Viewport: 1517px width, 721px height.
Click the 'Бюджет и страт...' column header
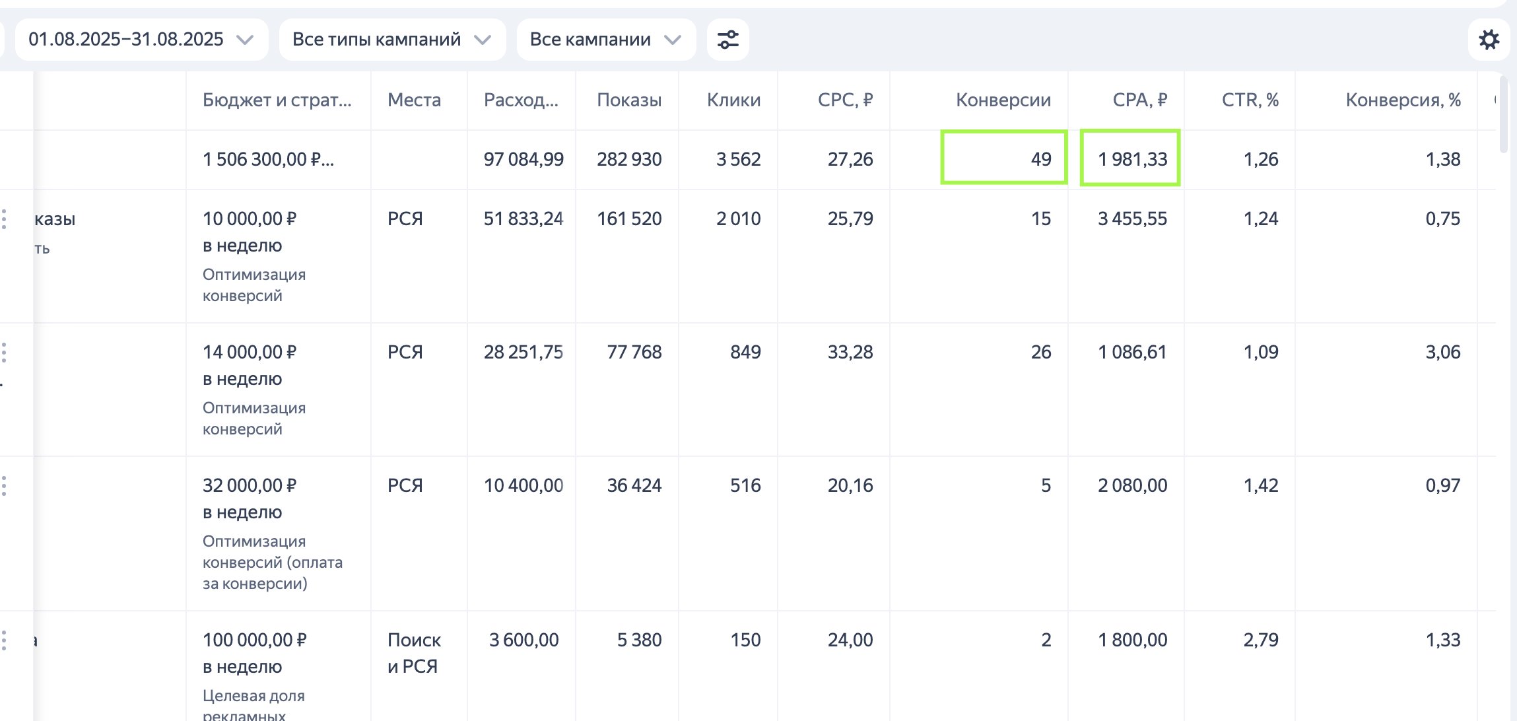(x=277, y=100)
